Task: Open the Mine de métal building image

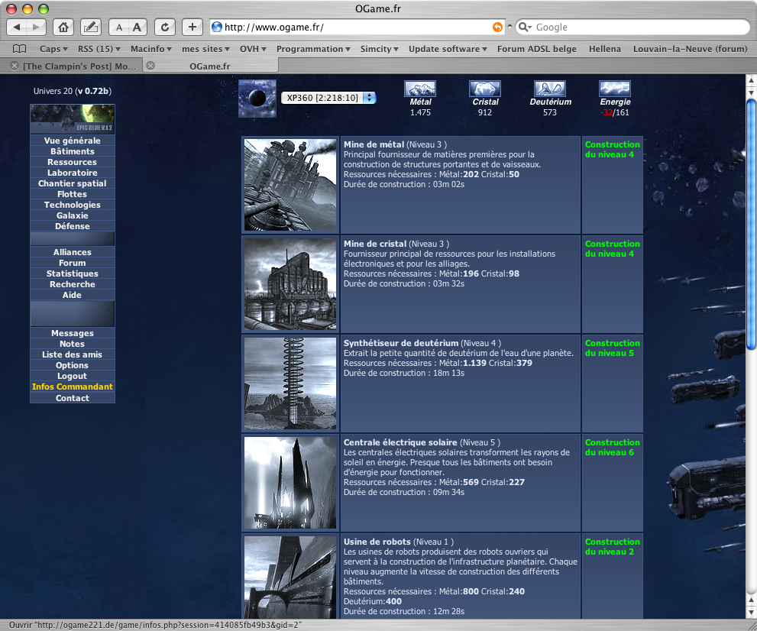Action: click(290, 185)
